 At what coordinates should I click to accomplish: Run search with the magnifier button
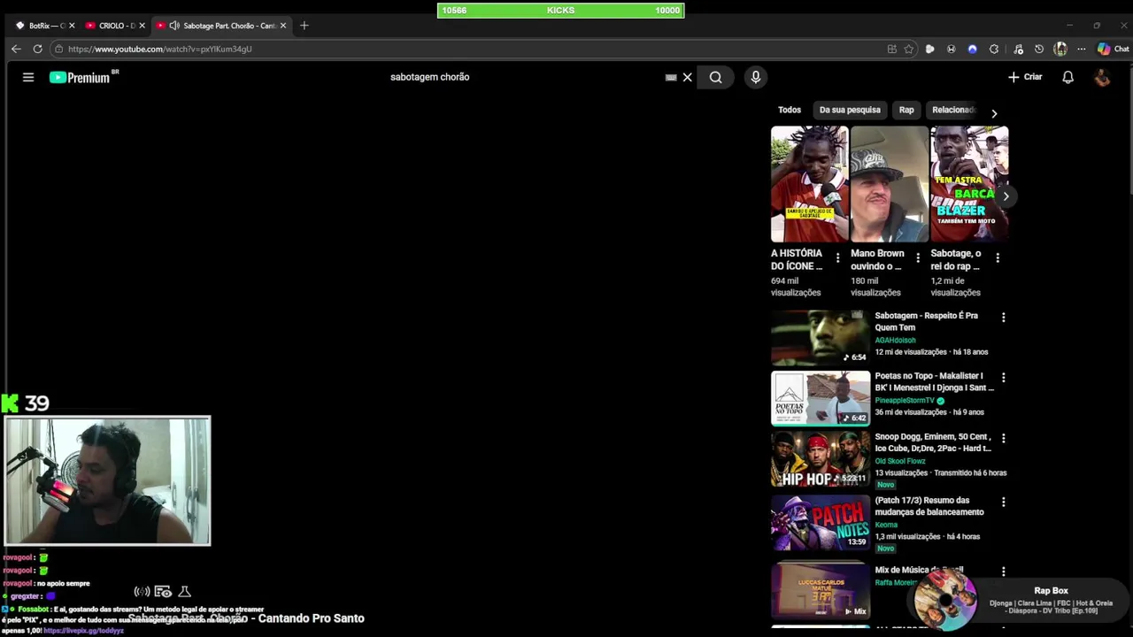715,77
